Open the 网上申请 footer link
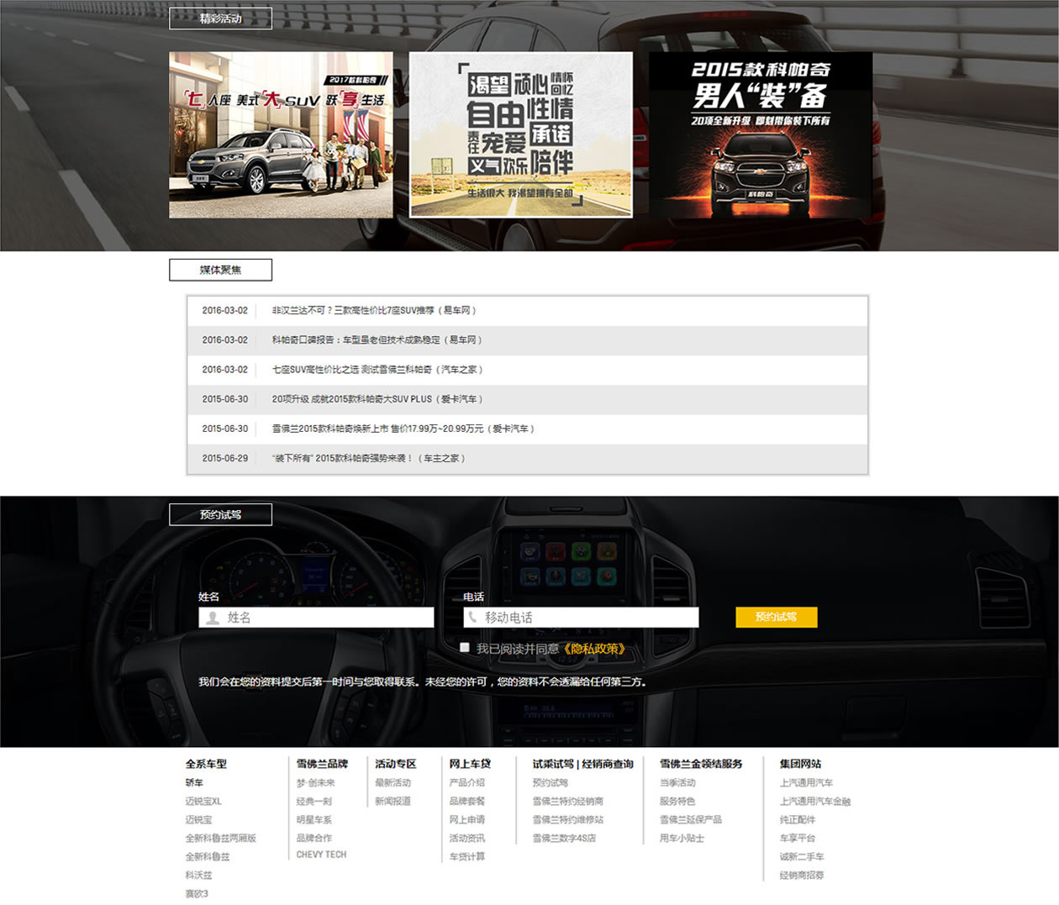Viewport: 1059px width, 905px height. (x=467, y=819)
